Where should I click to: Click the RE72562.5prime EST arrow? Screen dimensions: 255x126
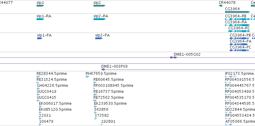(95, 101)
